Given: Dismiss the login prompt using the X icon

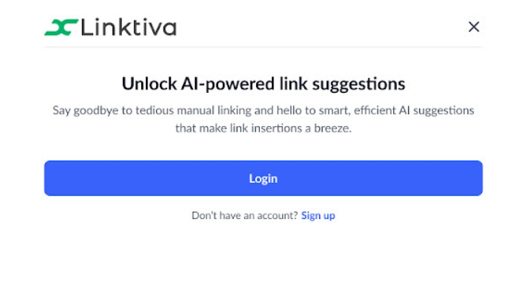Looking at the screenshot, I should click(474, 27).
